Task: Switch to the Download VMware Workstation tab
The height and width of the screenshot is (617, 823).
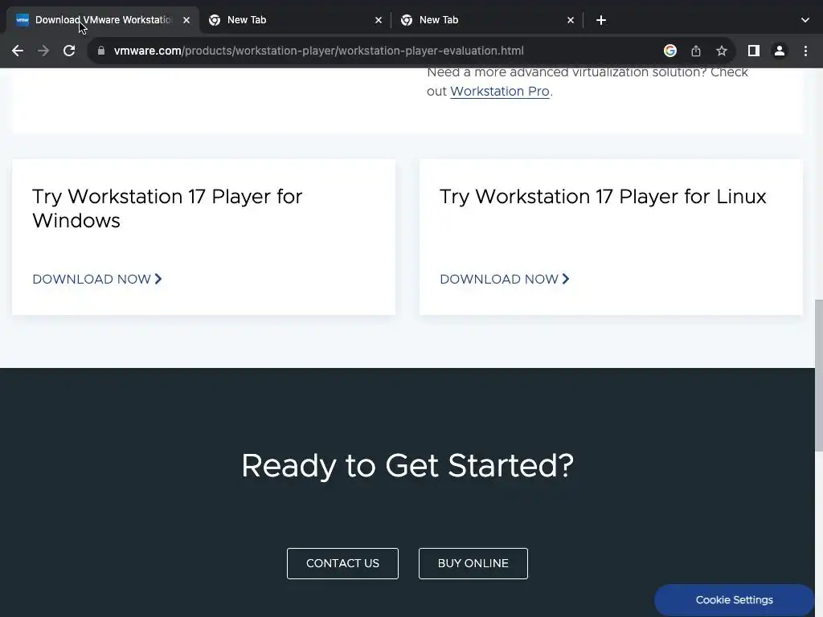Action: pos(103,20)
